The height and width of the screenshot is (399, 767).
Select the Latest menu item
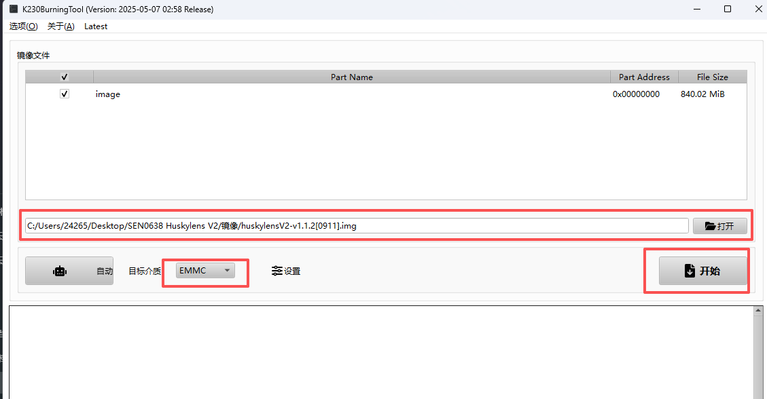coord(96,26)
